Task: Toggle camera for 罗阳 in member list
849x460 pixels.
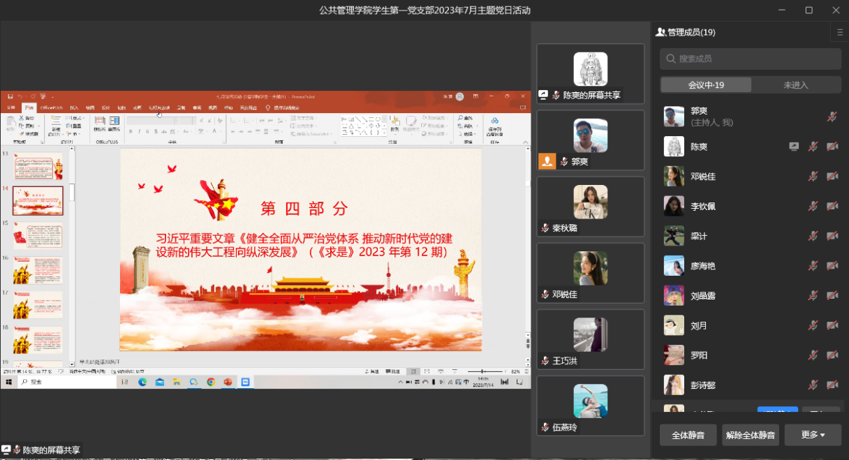Action: click(x=832, y=355)
